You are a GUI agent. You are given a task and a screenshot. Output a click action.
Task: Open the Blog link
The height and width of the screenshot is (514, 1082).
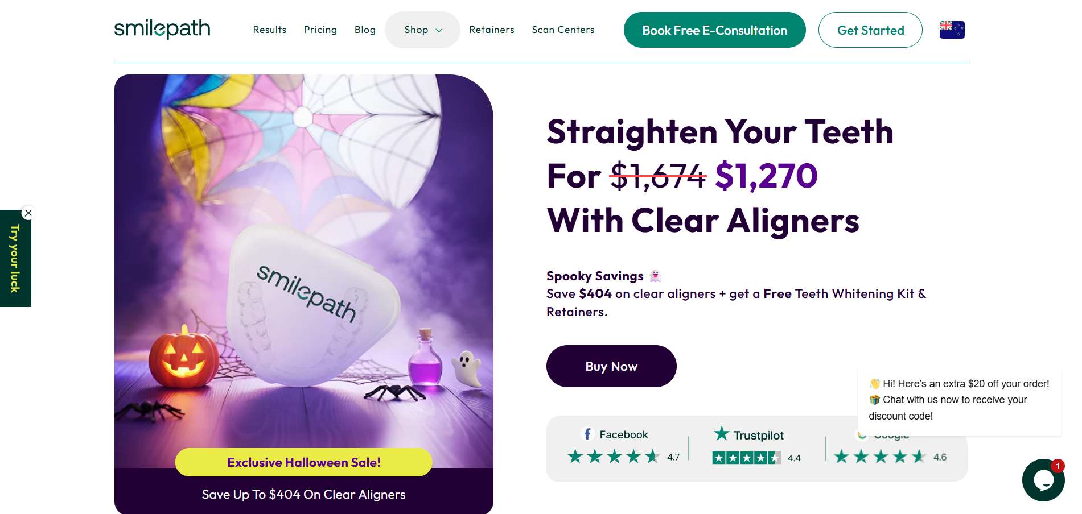click(365, 30)
